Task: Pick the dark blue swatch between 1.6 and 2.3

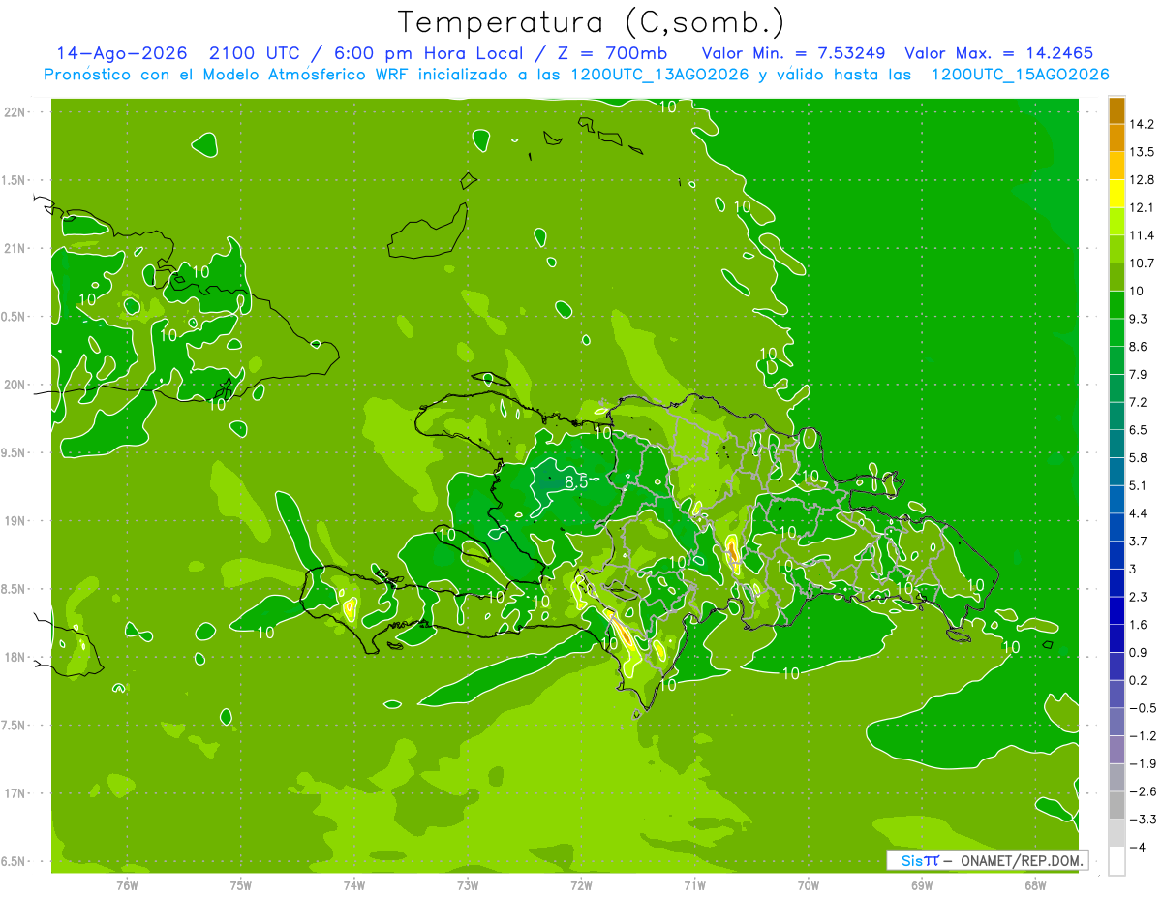Action: (x=1116, y=610)
